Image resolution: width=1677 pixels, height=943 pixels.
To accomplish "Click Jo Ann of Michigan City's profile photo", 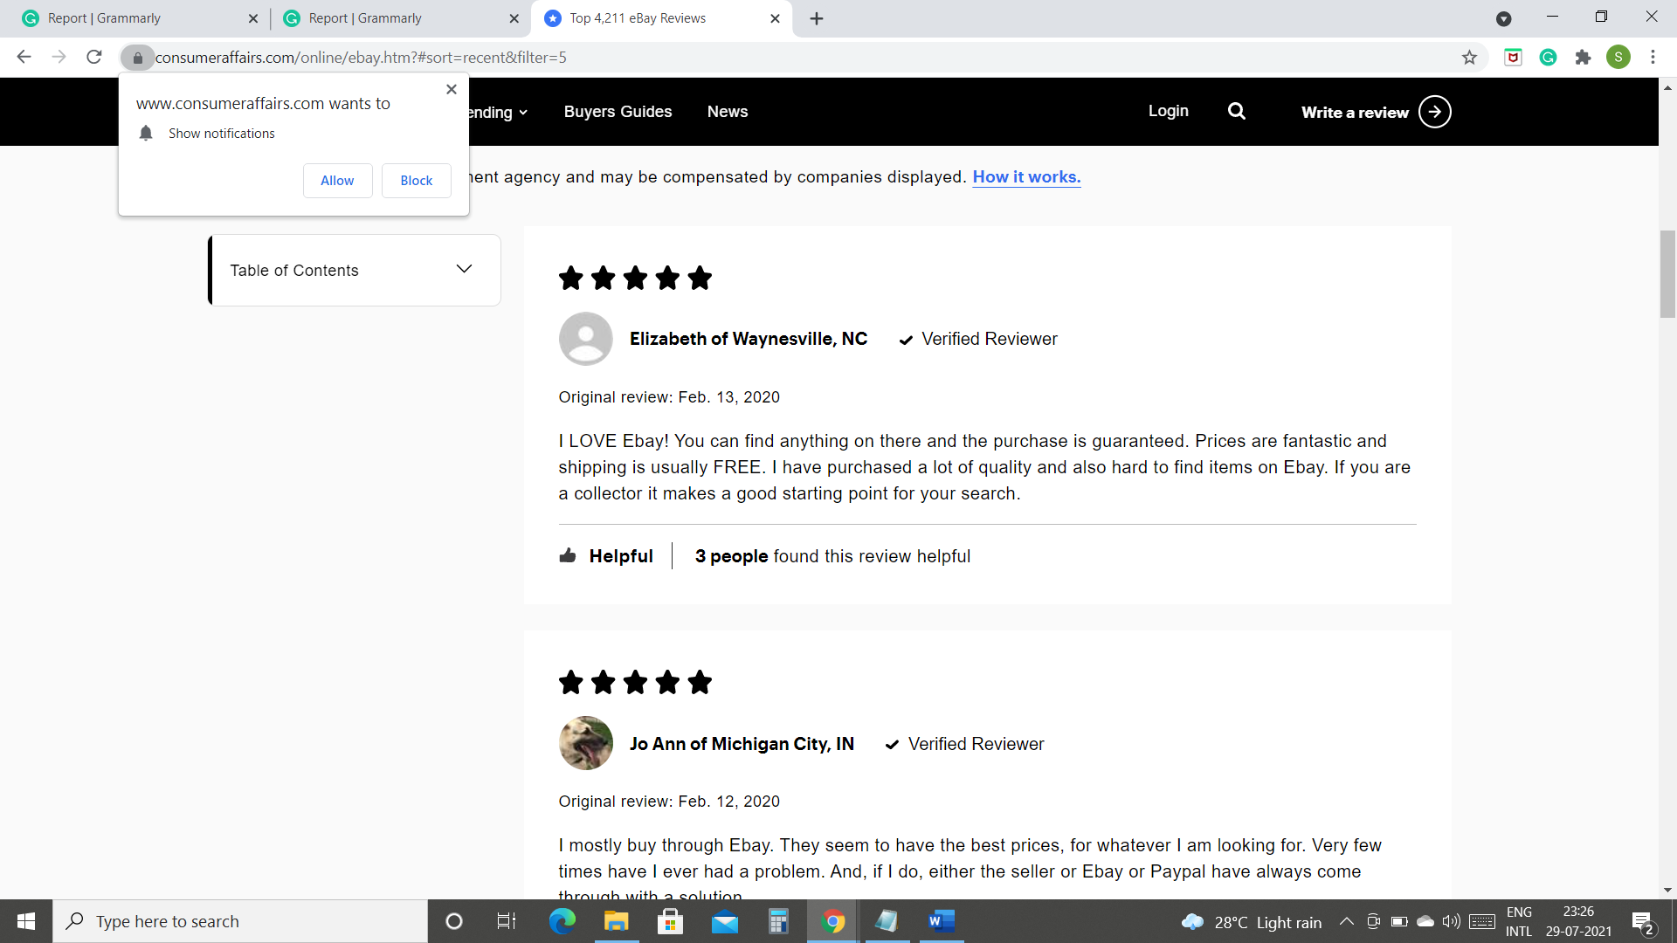I will [x=585, y=743].
